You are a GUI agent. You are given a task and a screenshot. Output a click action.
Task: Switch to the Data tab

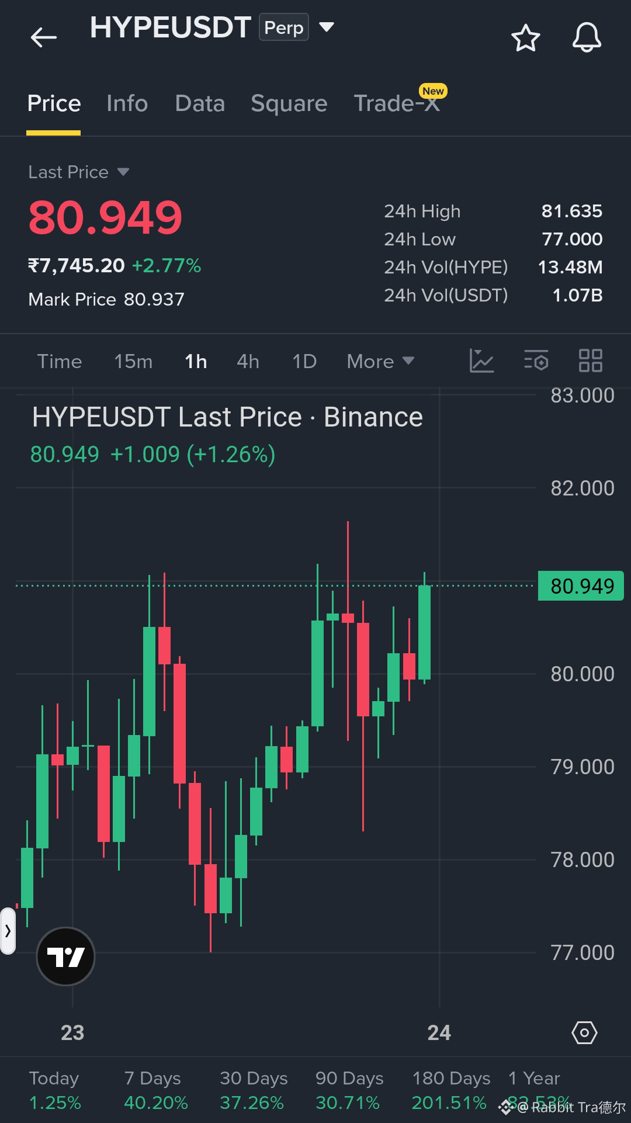[x=200, y=103]
